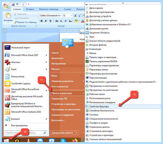
Task: Expand the shutdown options arrow
Action: (77, 133)
